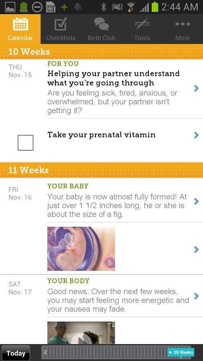Open the Checklists checkmark icon
This screenshot has width=203, height=361.
61,24
